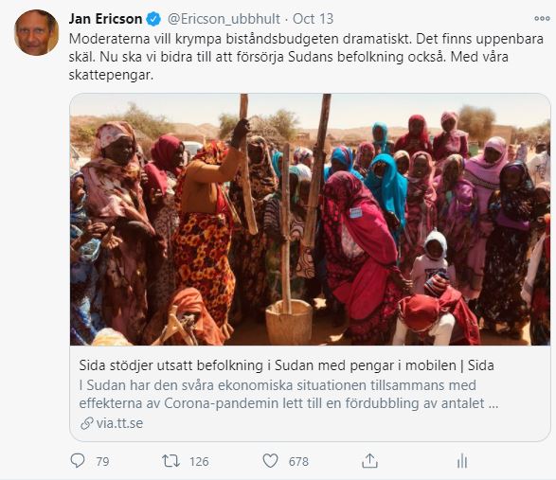This screenshot has height=480, width=556.
Task: Click the reply speech bubble icon
Action: click(78, 461)
